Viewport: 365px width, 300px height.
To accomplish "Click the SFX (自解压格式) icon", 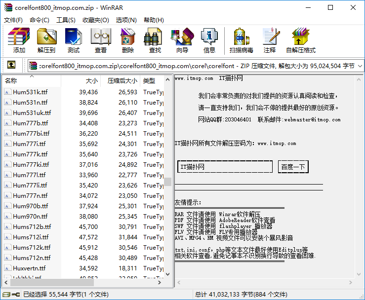I will 301,37.
